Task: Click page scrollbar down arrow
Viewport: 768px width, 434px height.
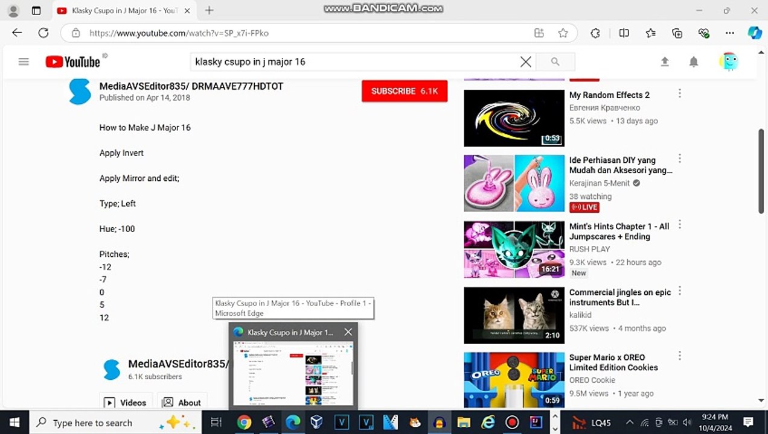Action: (x=761, y=400)
